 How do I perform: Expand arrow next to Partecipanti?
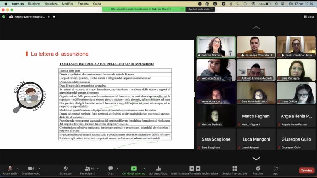pos(98,169)
